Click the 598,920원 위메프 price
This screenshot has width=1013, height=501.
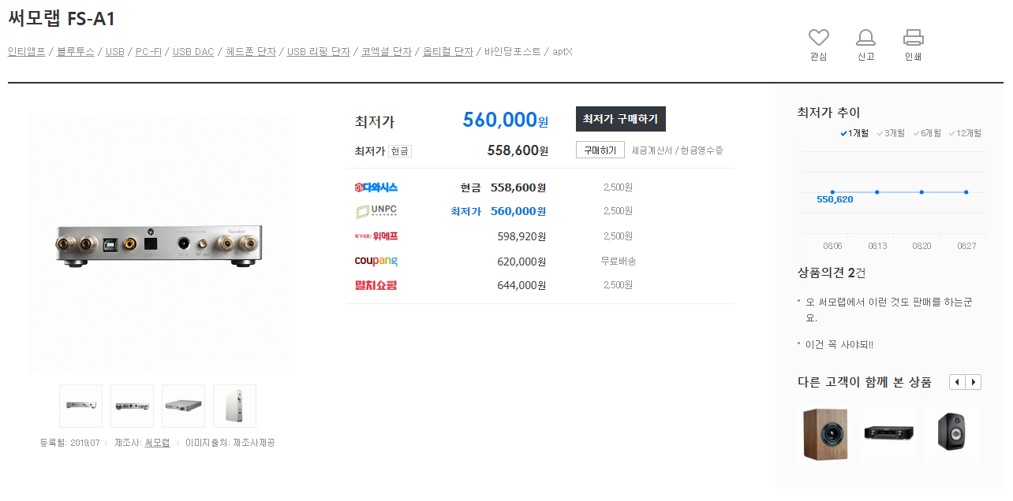(521, 236)
